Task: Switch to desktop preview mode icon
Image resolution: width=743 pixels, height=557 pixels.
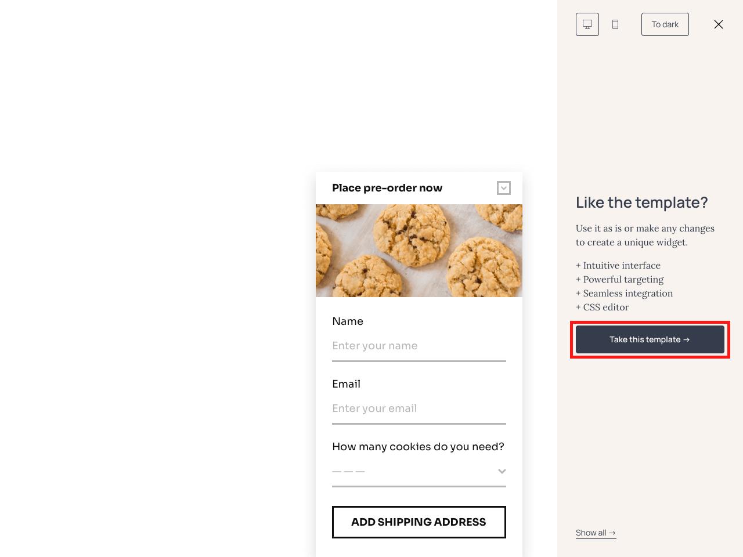Action: pyautogui.click(x=587, y=24)
